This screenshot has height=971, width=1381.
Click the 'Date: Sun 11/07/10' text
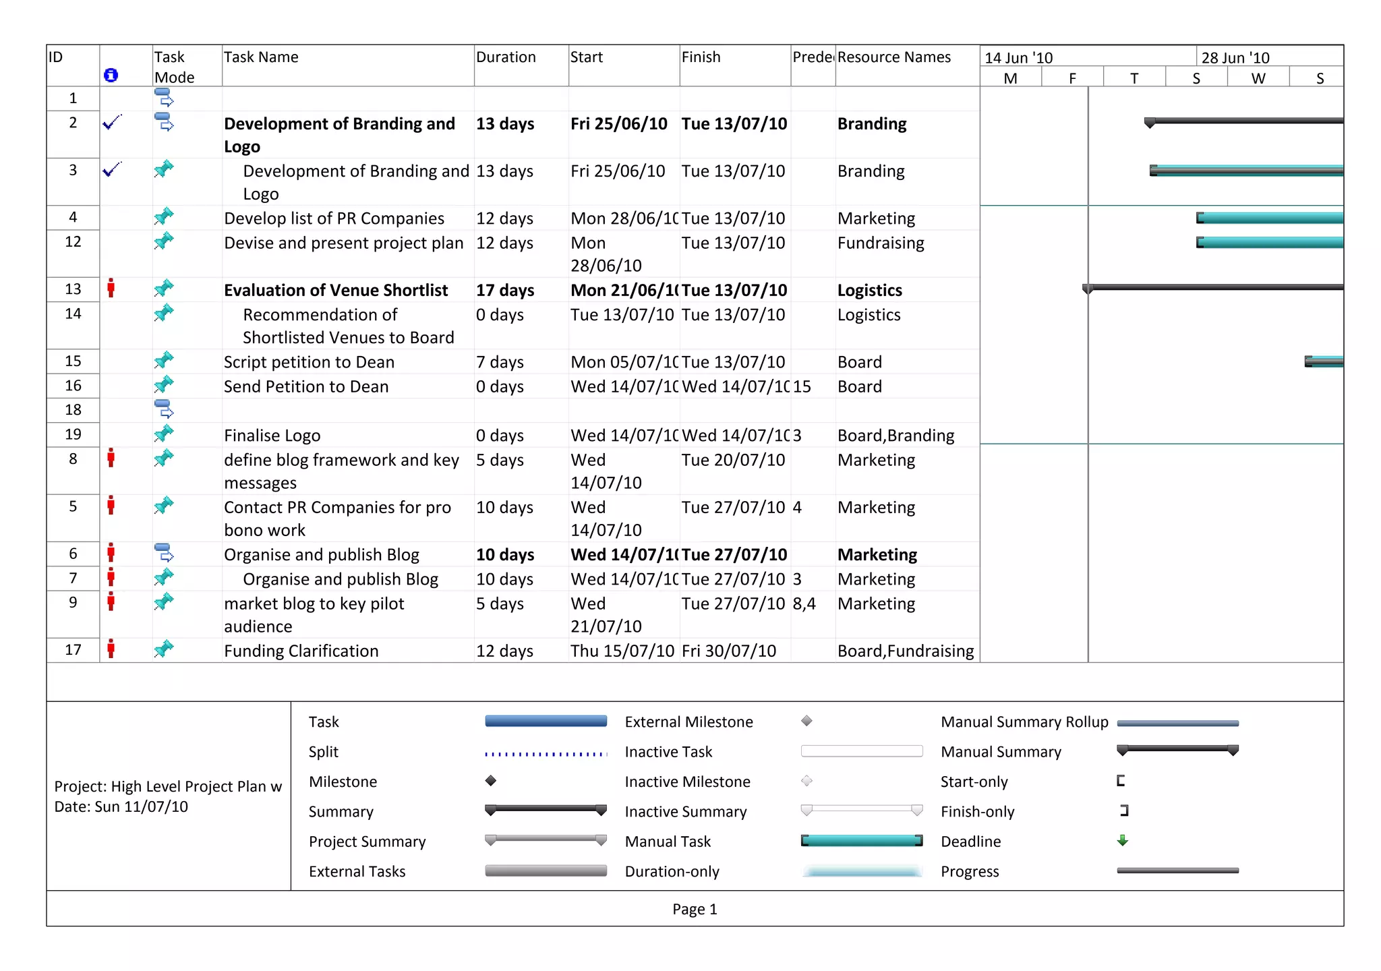(121, 807)
